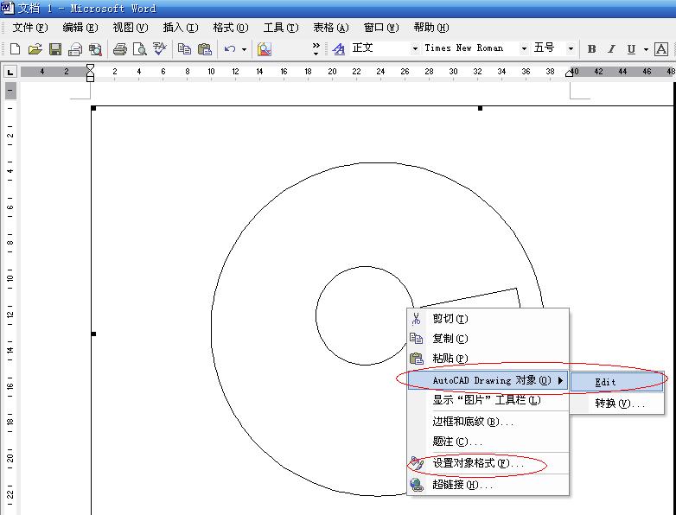Click the top-left selection handle of drawing
This screenshot has height=515, width=676.
point(93,108)
